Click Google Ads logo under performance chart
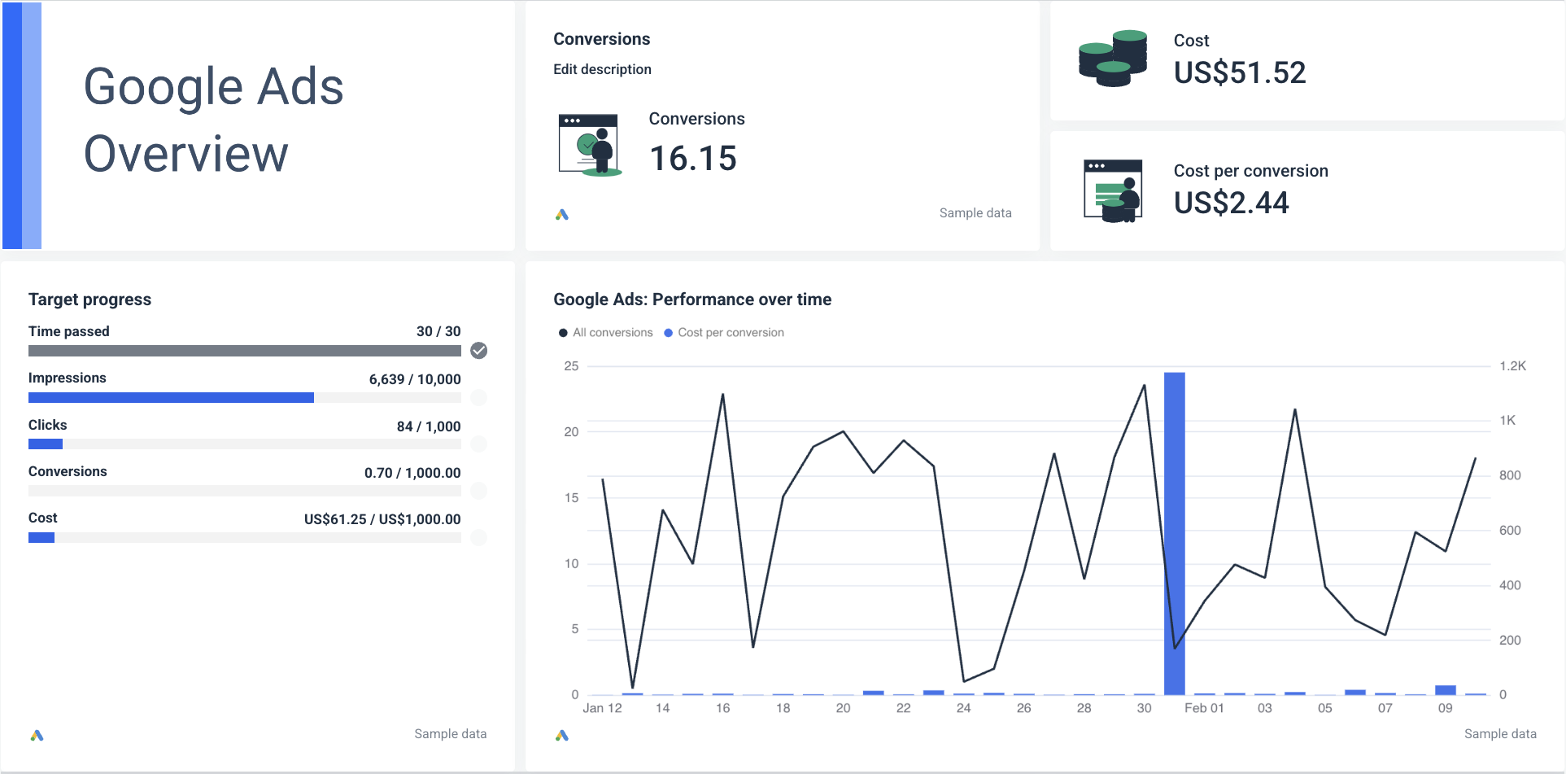Image resolution: width=1566 pixels, height=774 pixels. (562, 735)
